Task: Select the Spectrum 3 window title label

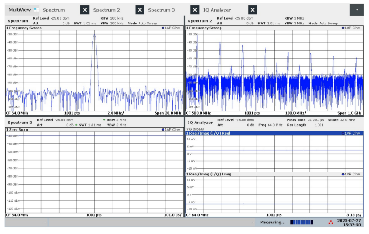Action: pos(20,123)
